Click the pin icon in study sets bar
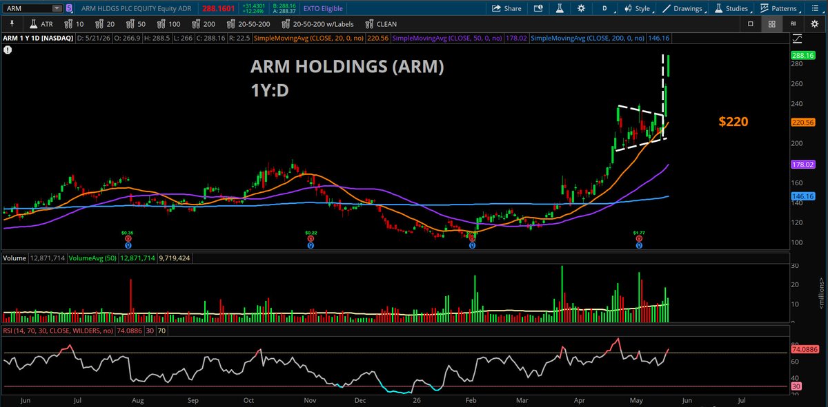Screen dimensions: 828x407 (x=11, y=23)
